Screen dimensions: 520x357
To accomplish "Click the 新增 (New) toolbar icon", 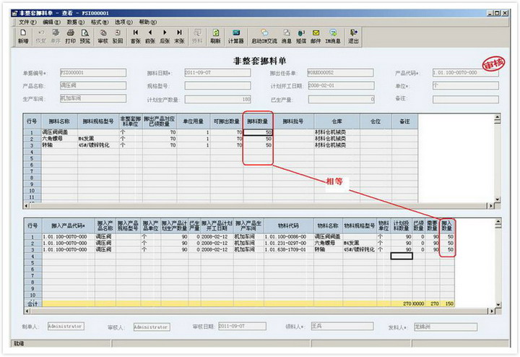I will [x=23, y=37].
